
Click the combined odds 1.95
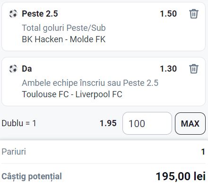108,123
